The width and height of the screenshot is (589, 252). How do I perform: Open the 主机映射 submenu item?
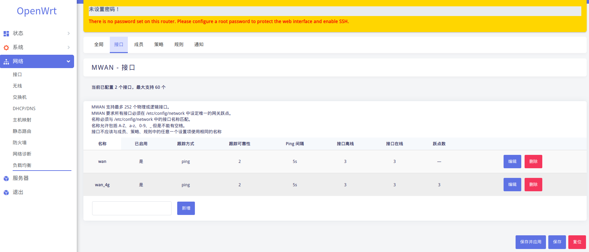(22, 120)
